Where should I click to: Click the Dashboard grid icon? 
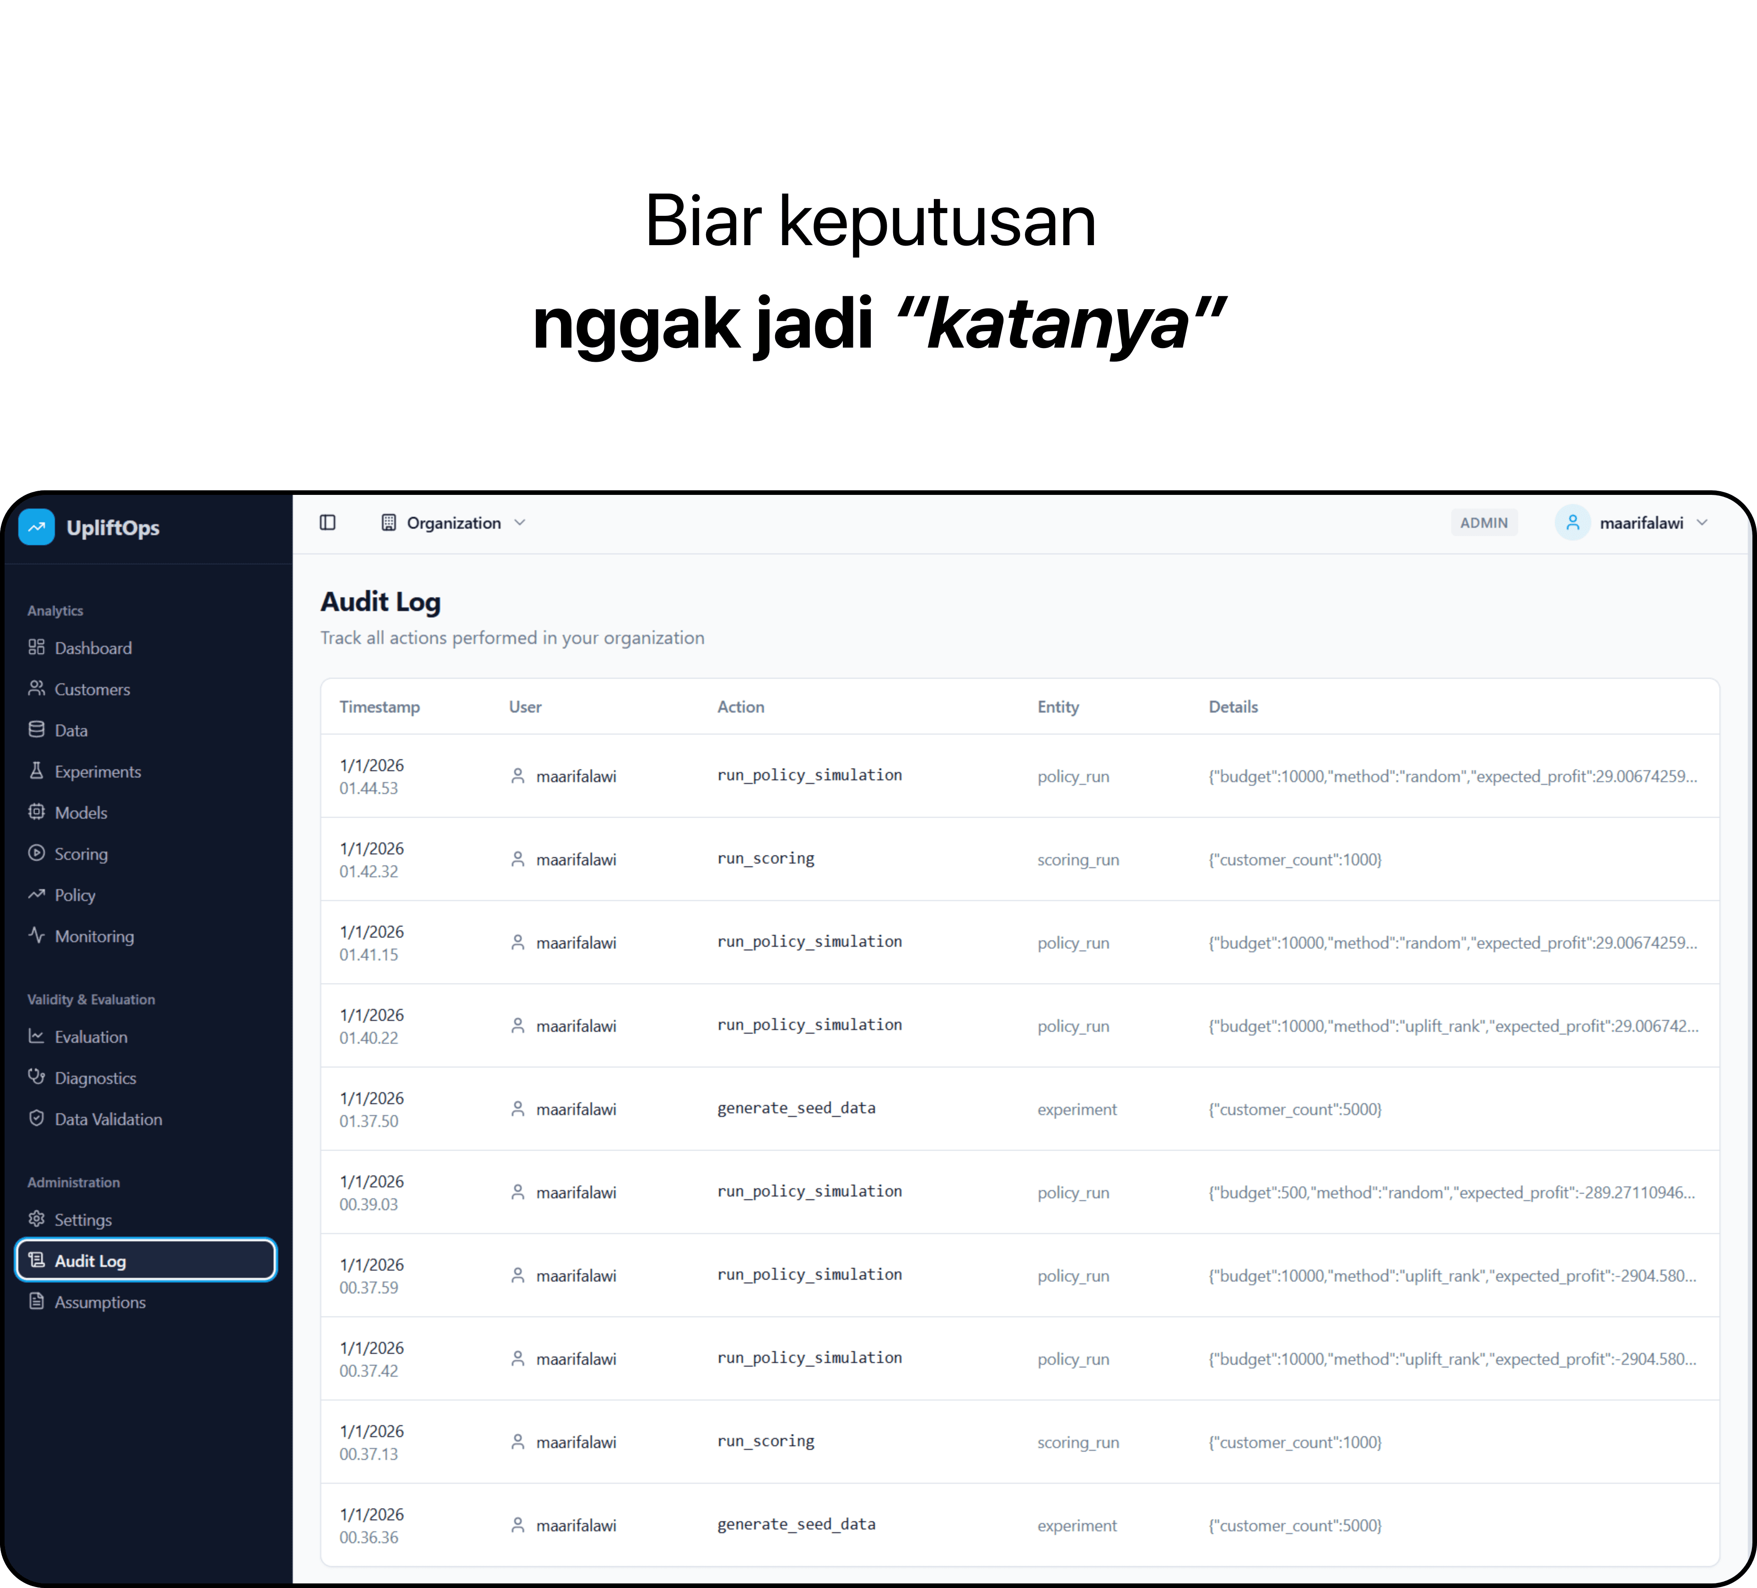[x=37, y=647]
